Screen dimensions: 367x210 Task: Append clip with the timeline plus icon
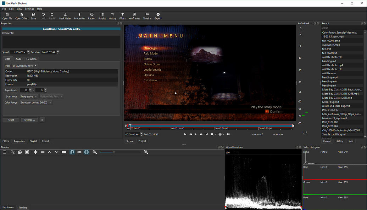[35, 152]
